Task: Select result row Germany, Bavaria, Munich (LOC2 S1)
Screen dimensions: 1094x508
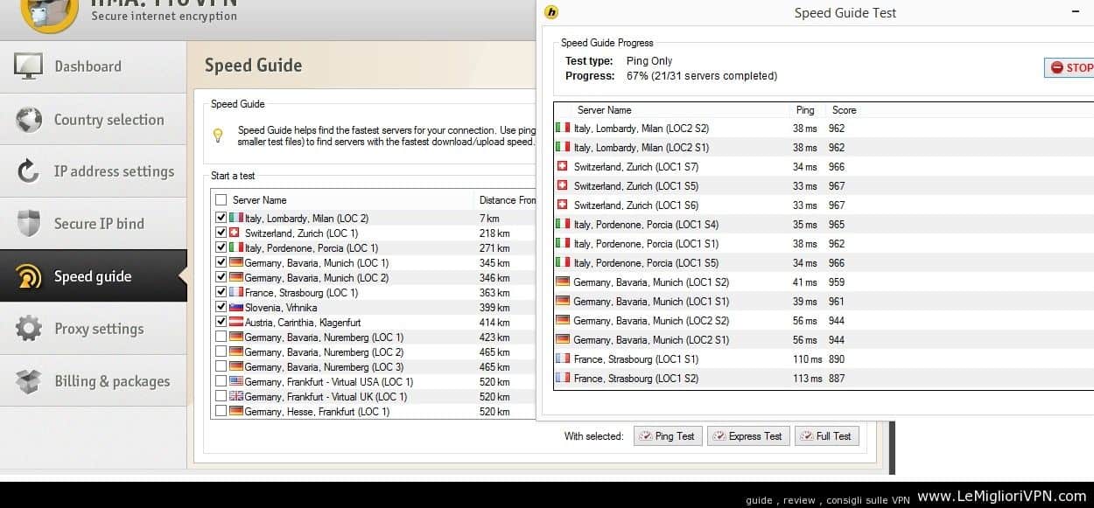Action: coord(824,340)
